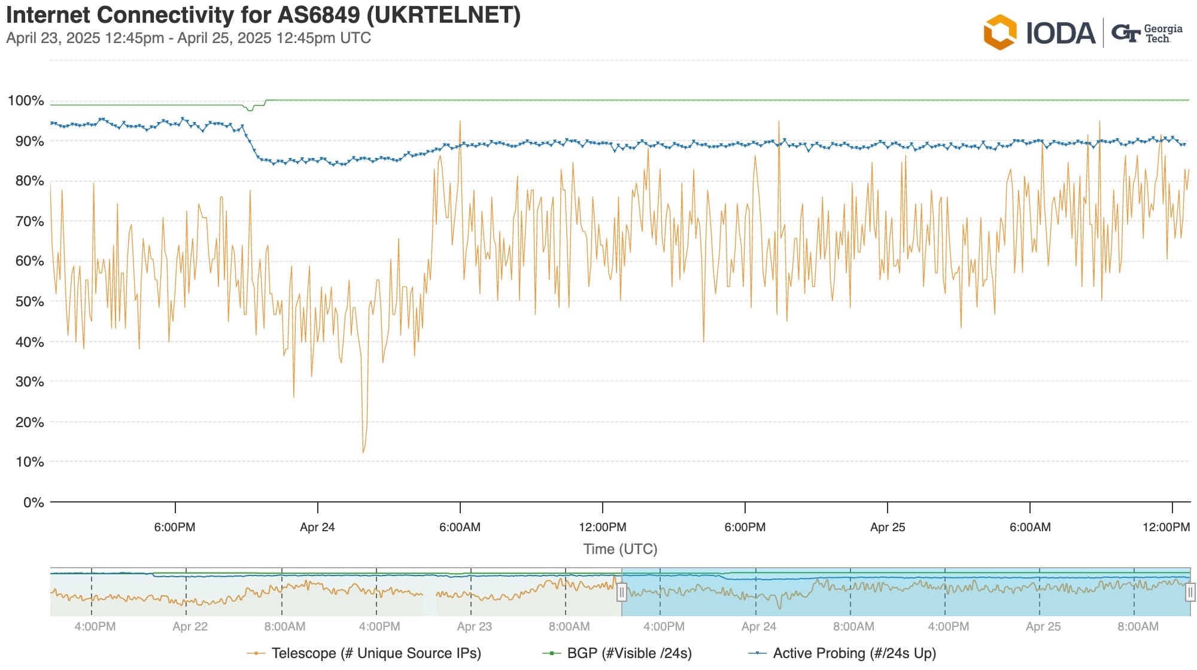This screenshot has width=1197, height=670.
Task: Click the orange Telescope legend marker
Action: (x=256, y=653)
